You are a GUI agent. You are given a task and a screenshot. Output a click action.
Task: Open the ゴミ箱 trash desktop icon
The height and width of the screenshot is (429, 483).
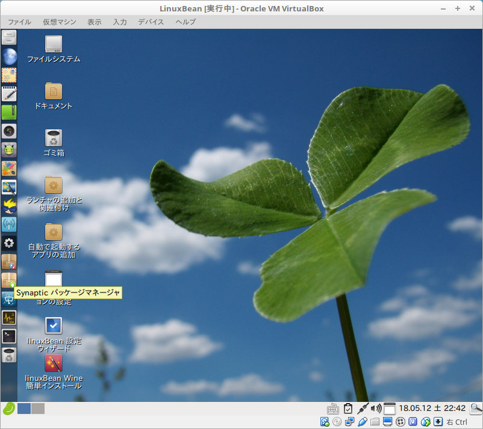(54, 143)
